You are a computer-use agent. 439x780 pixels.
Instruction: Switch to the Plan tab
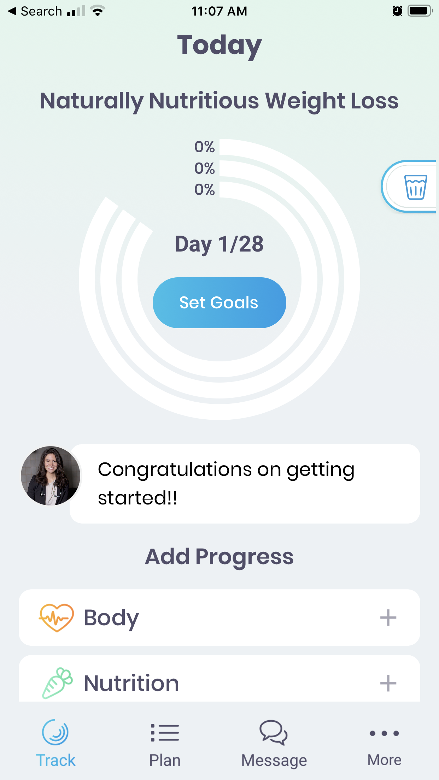click(x=165, y=760)
